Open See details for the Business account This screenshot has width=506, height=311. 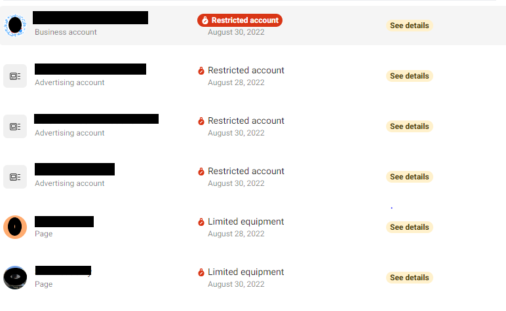pyautogui.click(x=409, y=26)
